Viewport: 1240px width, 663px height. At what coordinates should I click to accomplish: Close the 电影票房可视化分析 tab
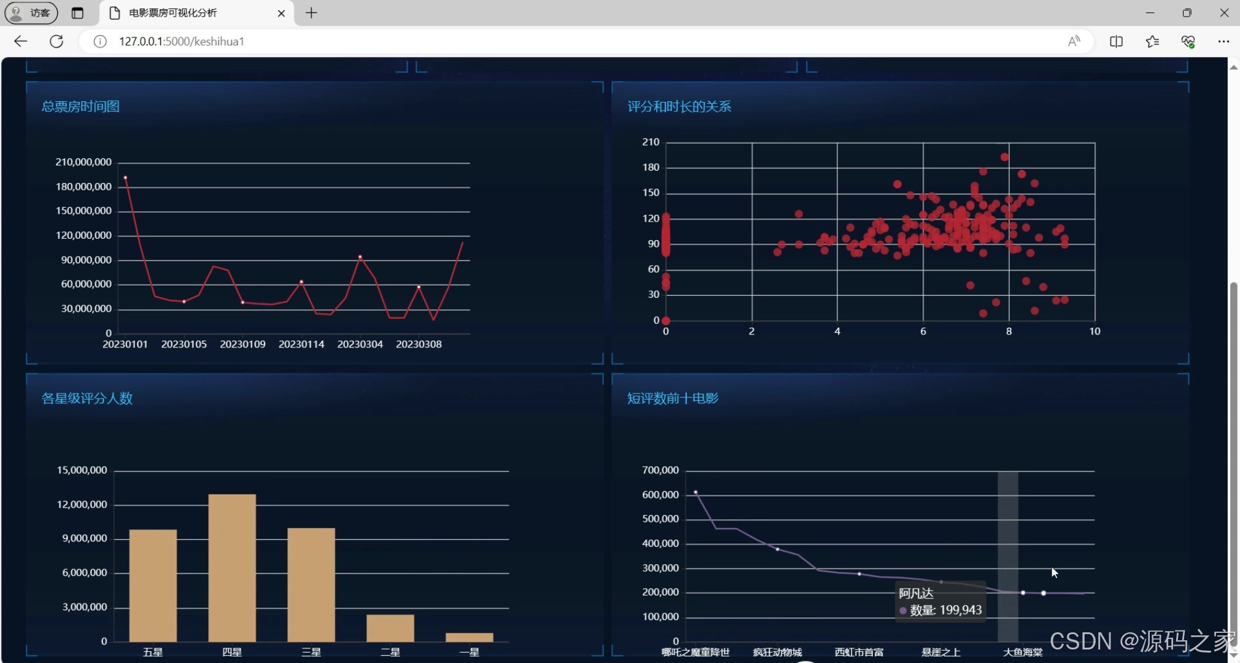point(281,13)
